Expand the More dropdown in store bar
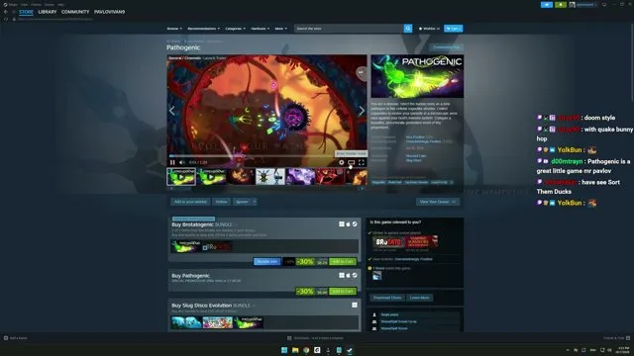 (281, 29)
